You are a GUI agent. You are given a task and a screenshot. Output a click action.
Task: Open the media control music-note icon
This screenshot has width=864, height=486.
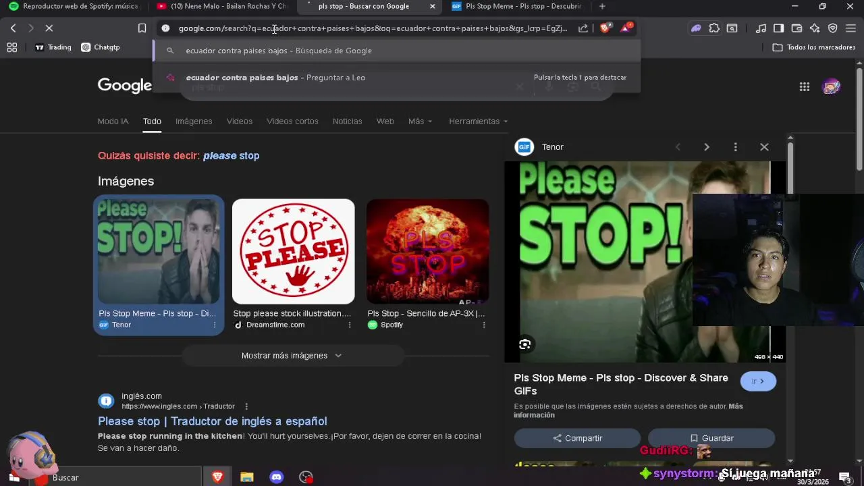(761, 28)
